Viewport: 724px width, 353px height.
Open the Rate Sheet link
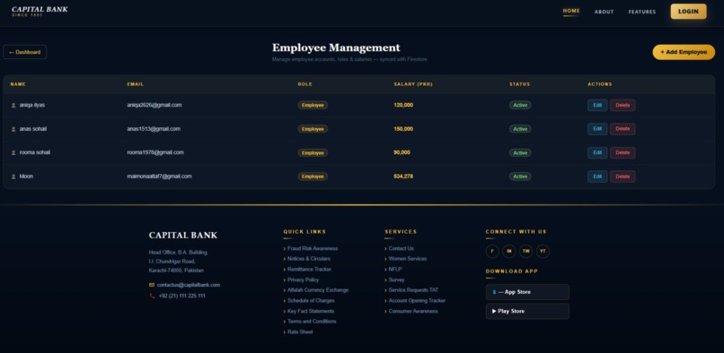tap(300, 332)
